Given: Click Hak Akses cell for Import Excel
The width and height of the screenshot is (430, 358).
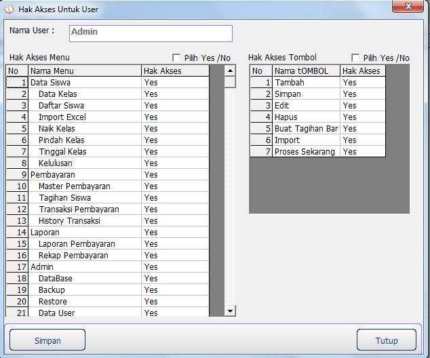Looking at the screenshot, I should click(175, 117).
